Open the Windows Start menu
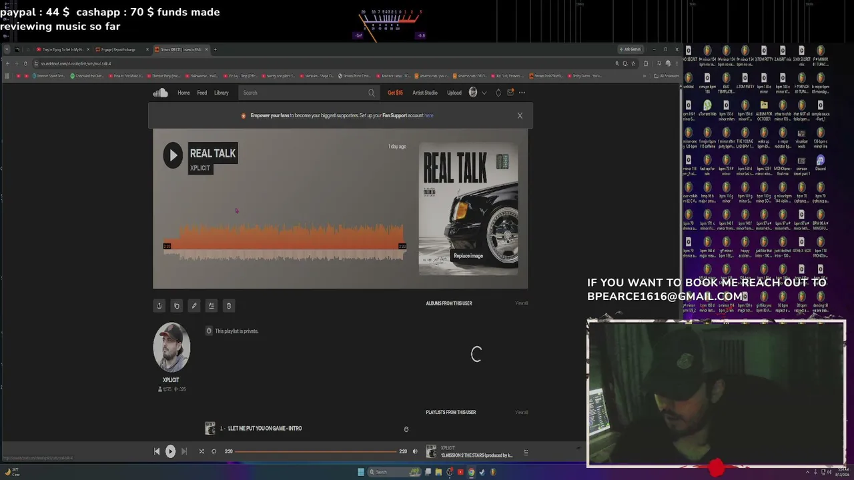 pyautogui.click(x=361, y=472)
